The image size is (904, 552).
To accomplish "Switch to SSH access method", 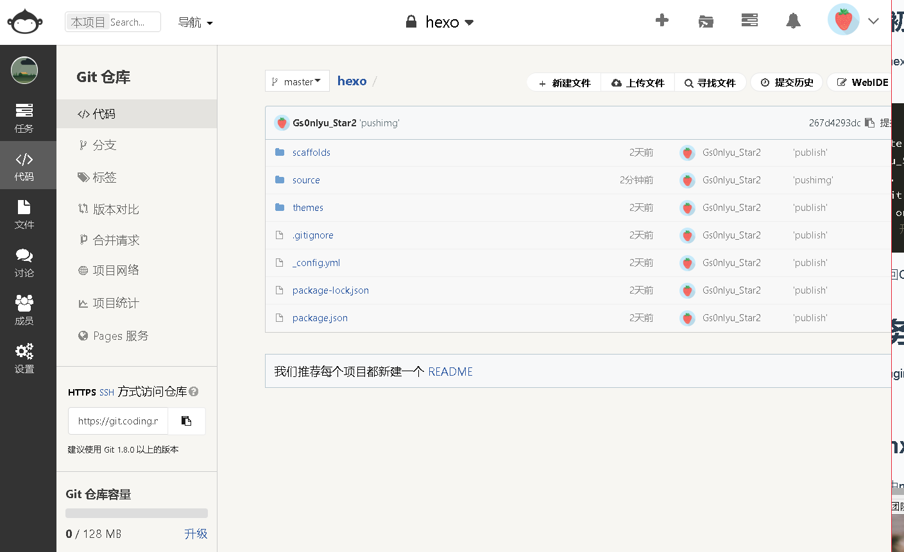I will (x=107, y=392).
